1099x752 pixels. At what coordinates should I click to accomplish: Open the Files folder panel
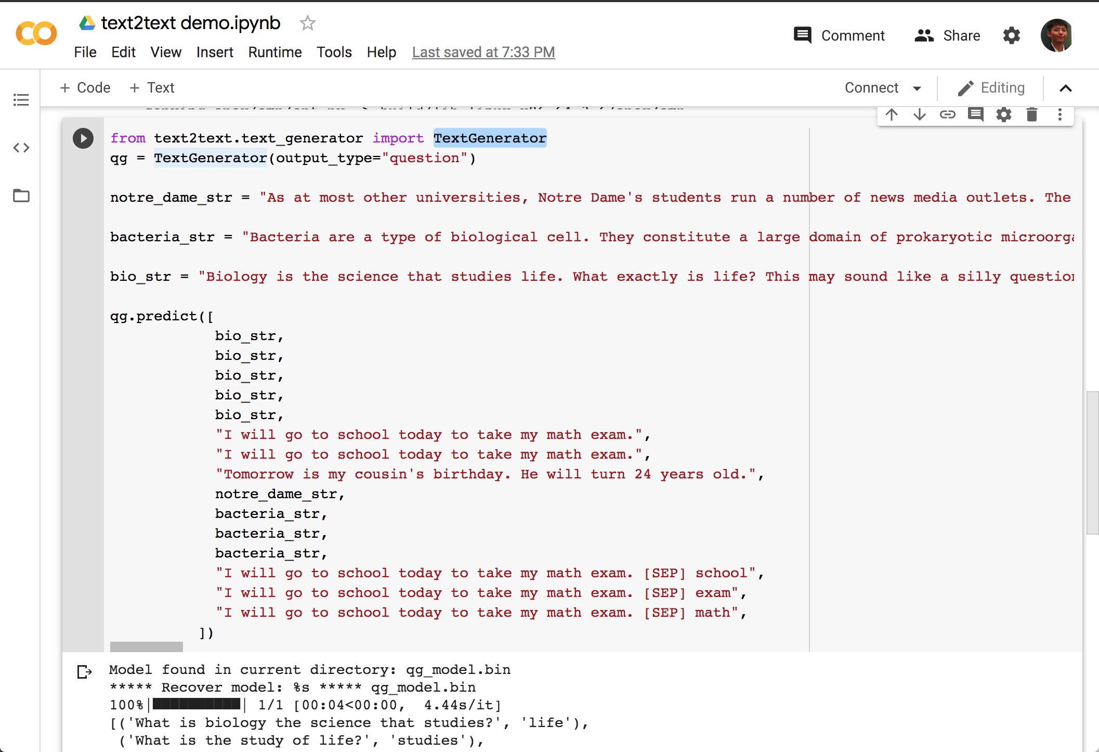[x=21, y=196]
